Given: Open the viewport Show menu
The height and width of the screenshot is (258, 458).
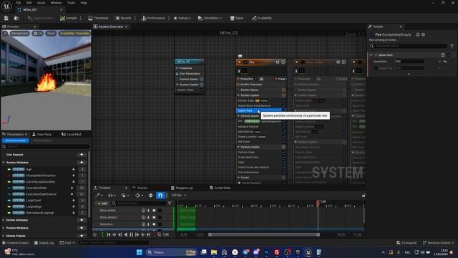Looking at the screenshot, I should point(51,34).
